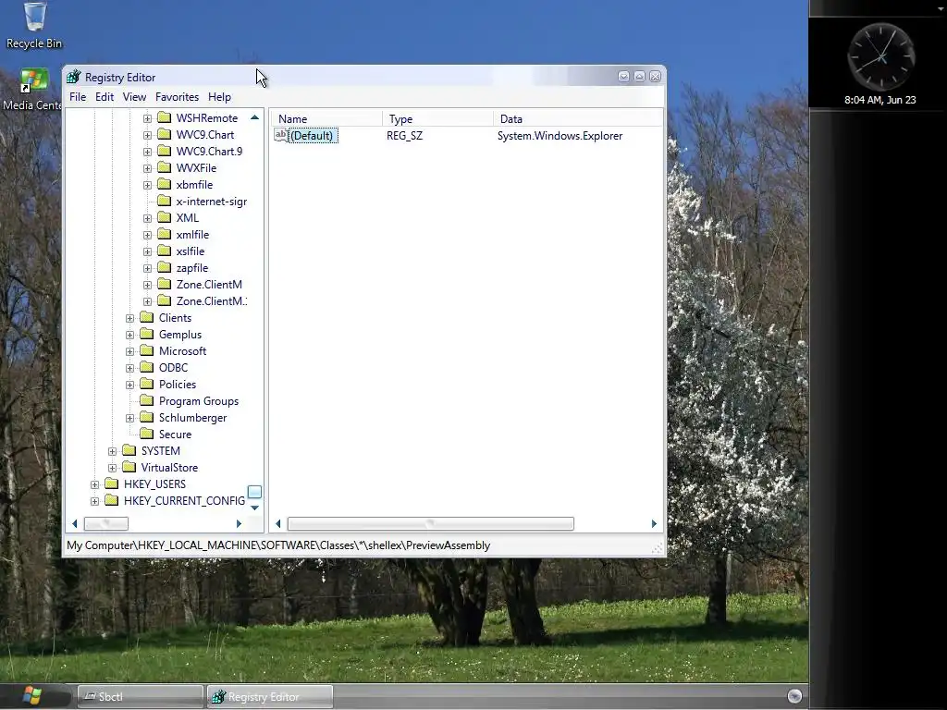Screen dimensions: 947x710
Task: Click tree pane scroll right arrow
Action: tap(240, 523)
